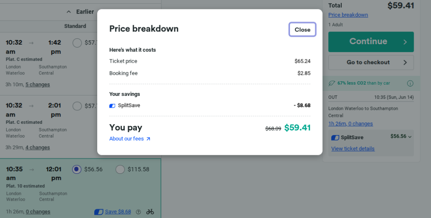The image size is (431, 218).
Task: Expand the SplitSave $56.56 price dropdown
Action: click(x=410, y=136)
